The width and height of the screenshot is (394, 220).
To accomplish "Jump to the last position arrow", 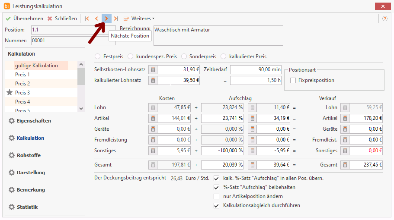I will (116, 19).
